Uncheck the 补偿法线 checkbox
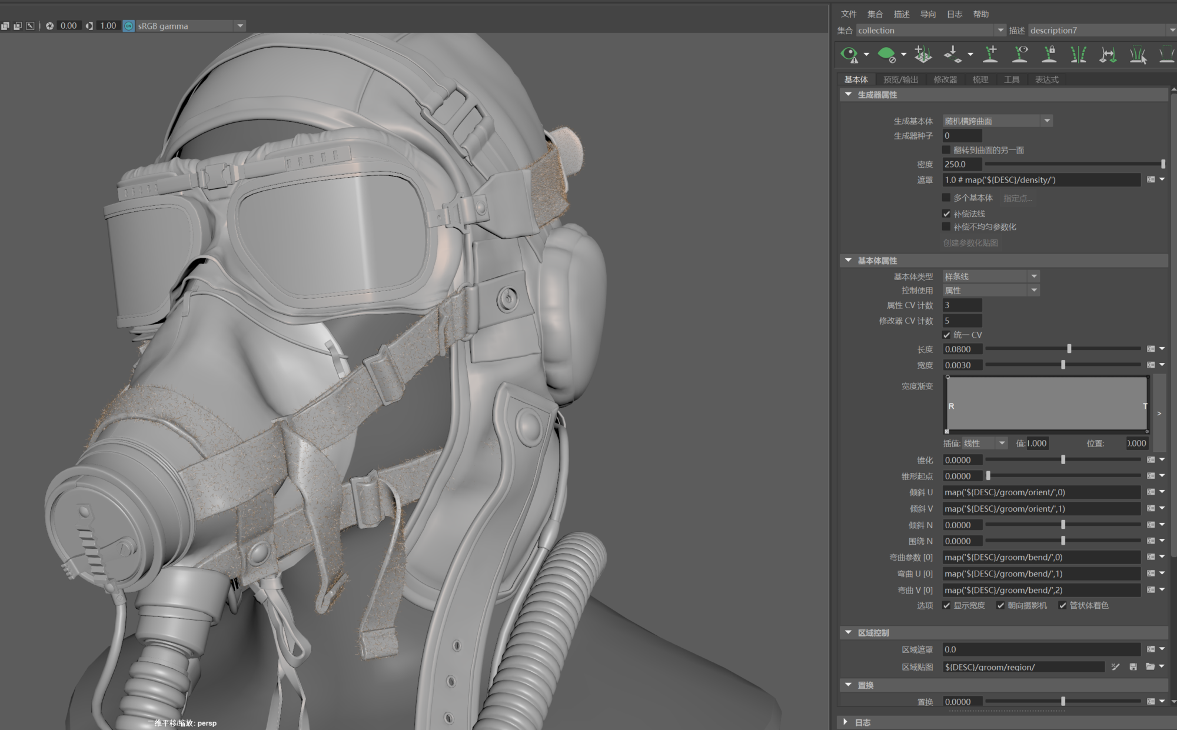This screenshot has height=730, width=1177. point(946,214)
